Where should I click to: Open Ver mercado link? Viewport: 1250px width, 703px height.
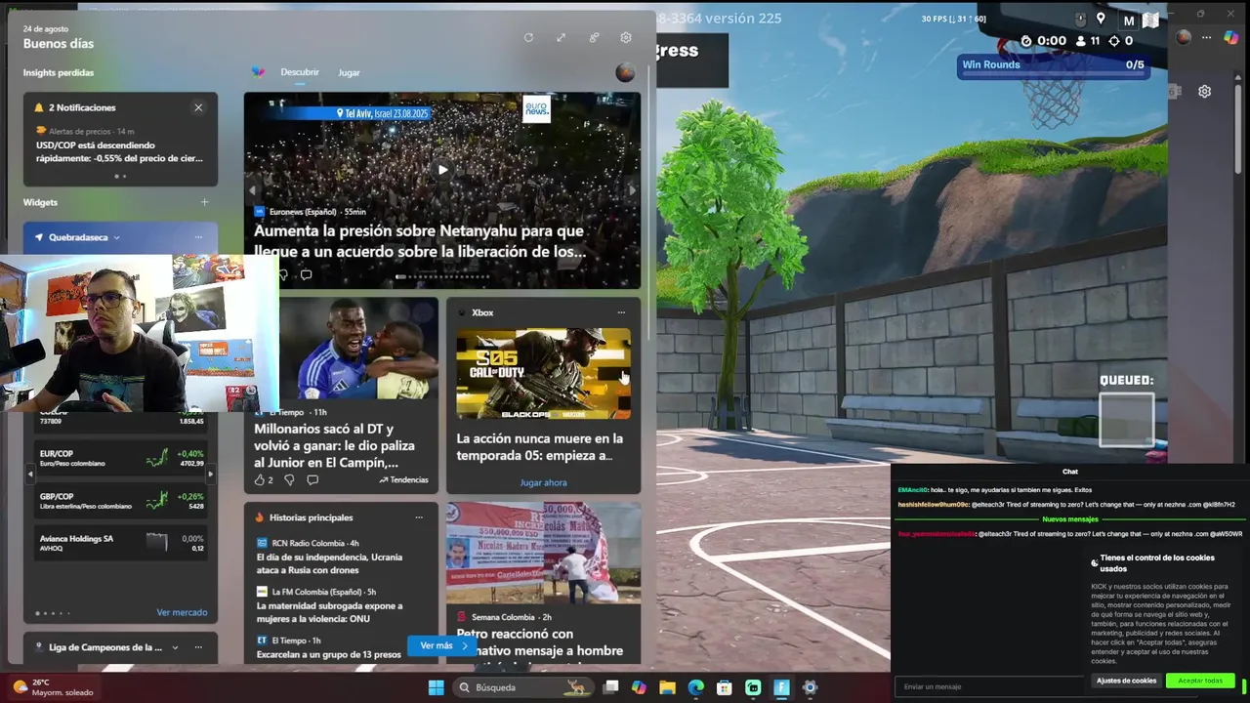point(182,612)
